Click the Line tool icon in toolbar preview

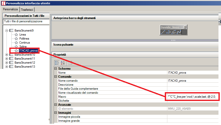click(163, 32)
